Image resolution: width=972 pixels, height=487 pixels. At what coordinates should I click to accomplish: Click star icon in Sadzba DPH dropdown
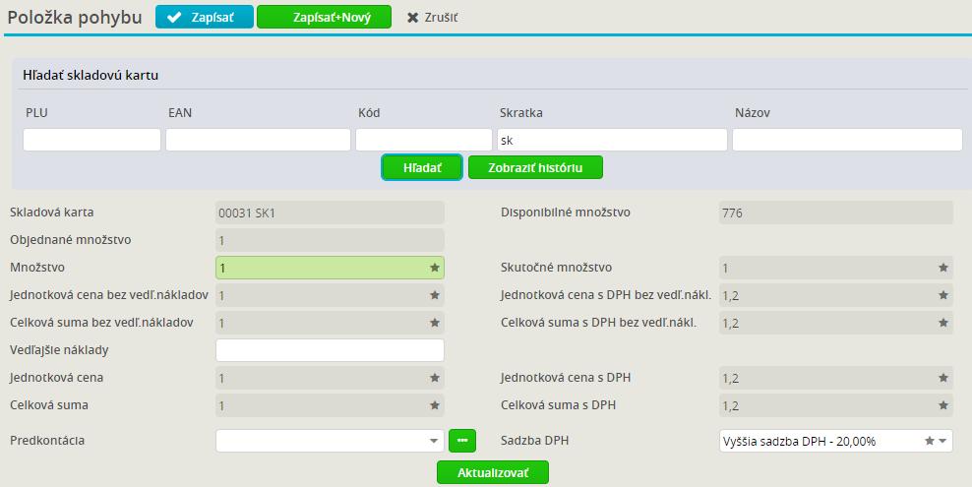[930, 441]
